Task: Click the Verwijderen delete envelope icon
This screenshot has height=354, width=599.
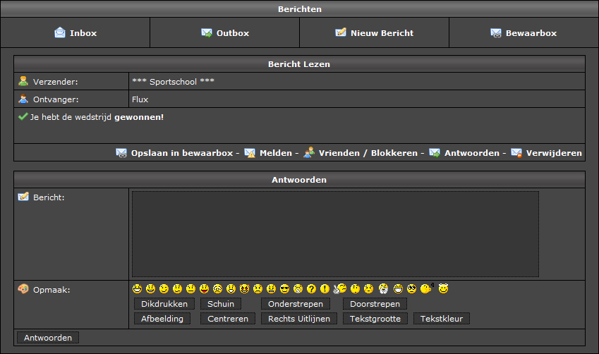Action: pos(516,153)
